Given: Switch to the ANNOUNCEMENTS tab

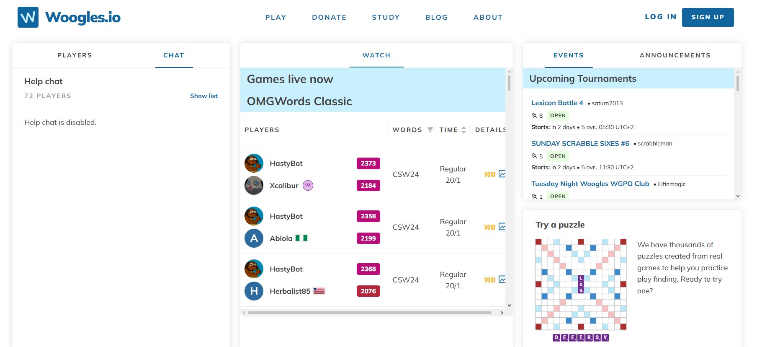Looking at the screenshot, I should pyautogui.click(x=675, y=55).
